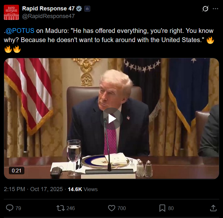The width and height of the screenshot is (223, 218).
Task: Open the @POTUS mention link
Action: tap(20, 31)
